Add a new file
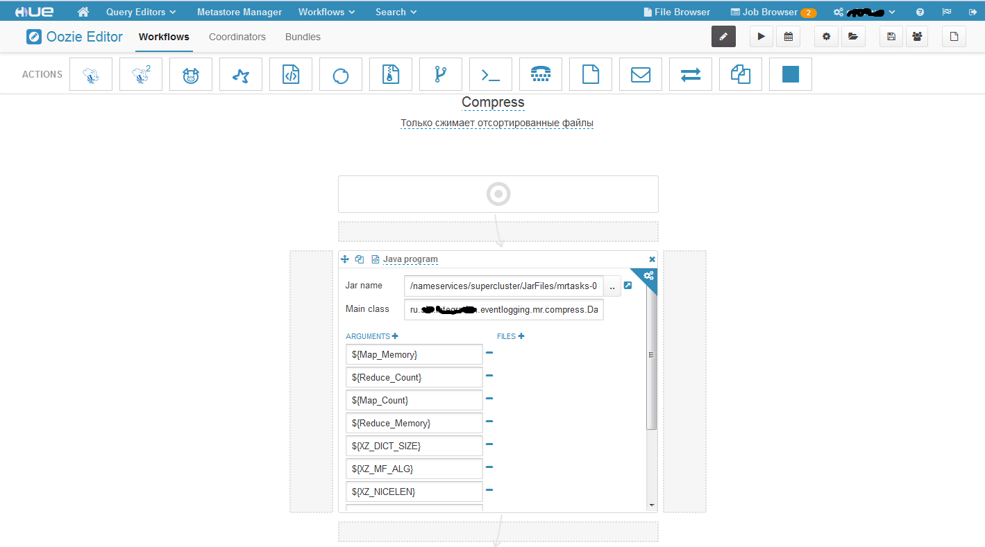The image size is (985, 547). click(521, 336)
